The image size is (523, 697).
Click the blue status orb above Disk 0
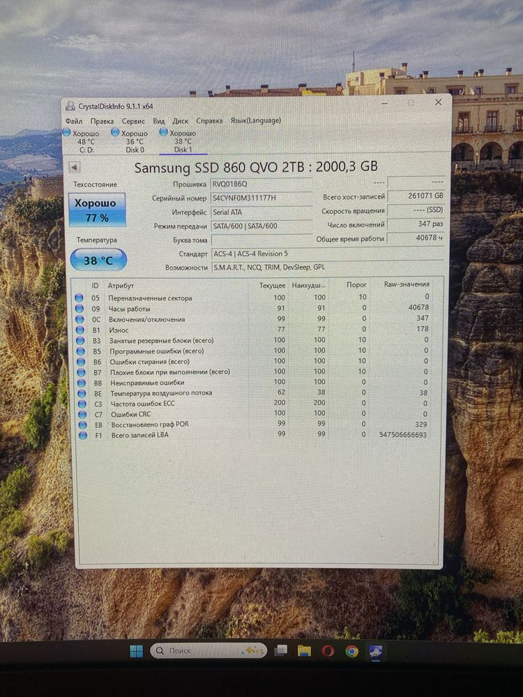point(115,132)
